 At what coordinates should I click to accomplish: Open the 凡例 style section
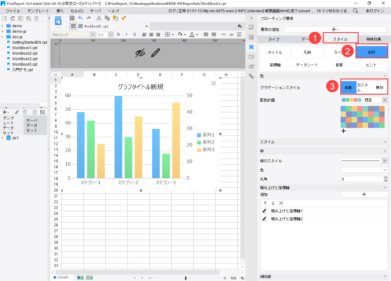click(307, 53)
